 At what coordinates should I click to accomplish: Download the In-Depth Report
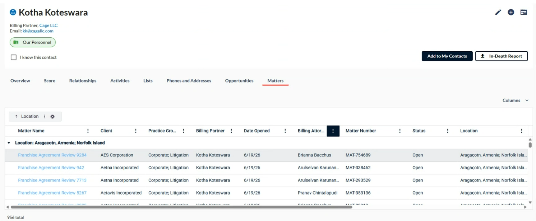click(501, 56)
